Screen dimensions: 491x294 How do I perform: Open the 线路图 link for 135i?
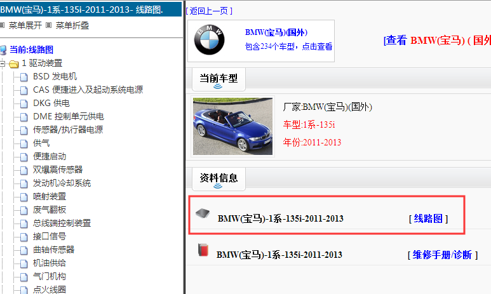pos(428,218)
